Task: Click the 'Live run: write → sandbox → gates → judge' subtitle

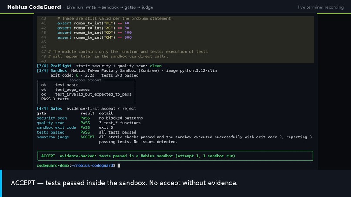Action: point(110,7)
